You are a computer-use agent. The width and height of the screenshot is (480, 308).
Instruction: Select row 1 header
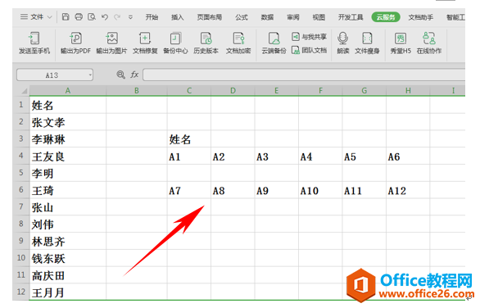(x=21, y=105)
